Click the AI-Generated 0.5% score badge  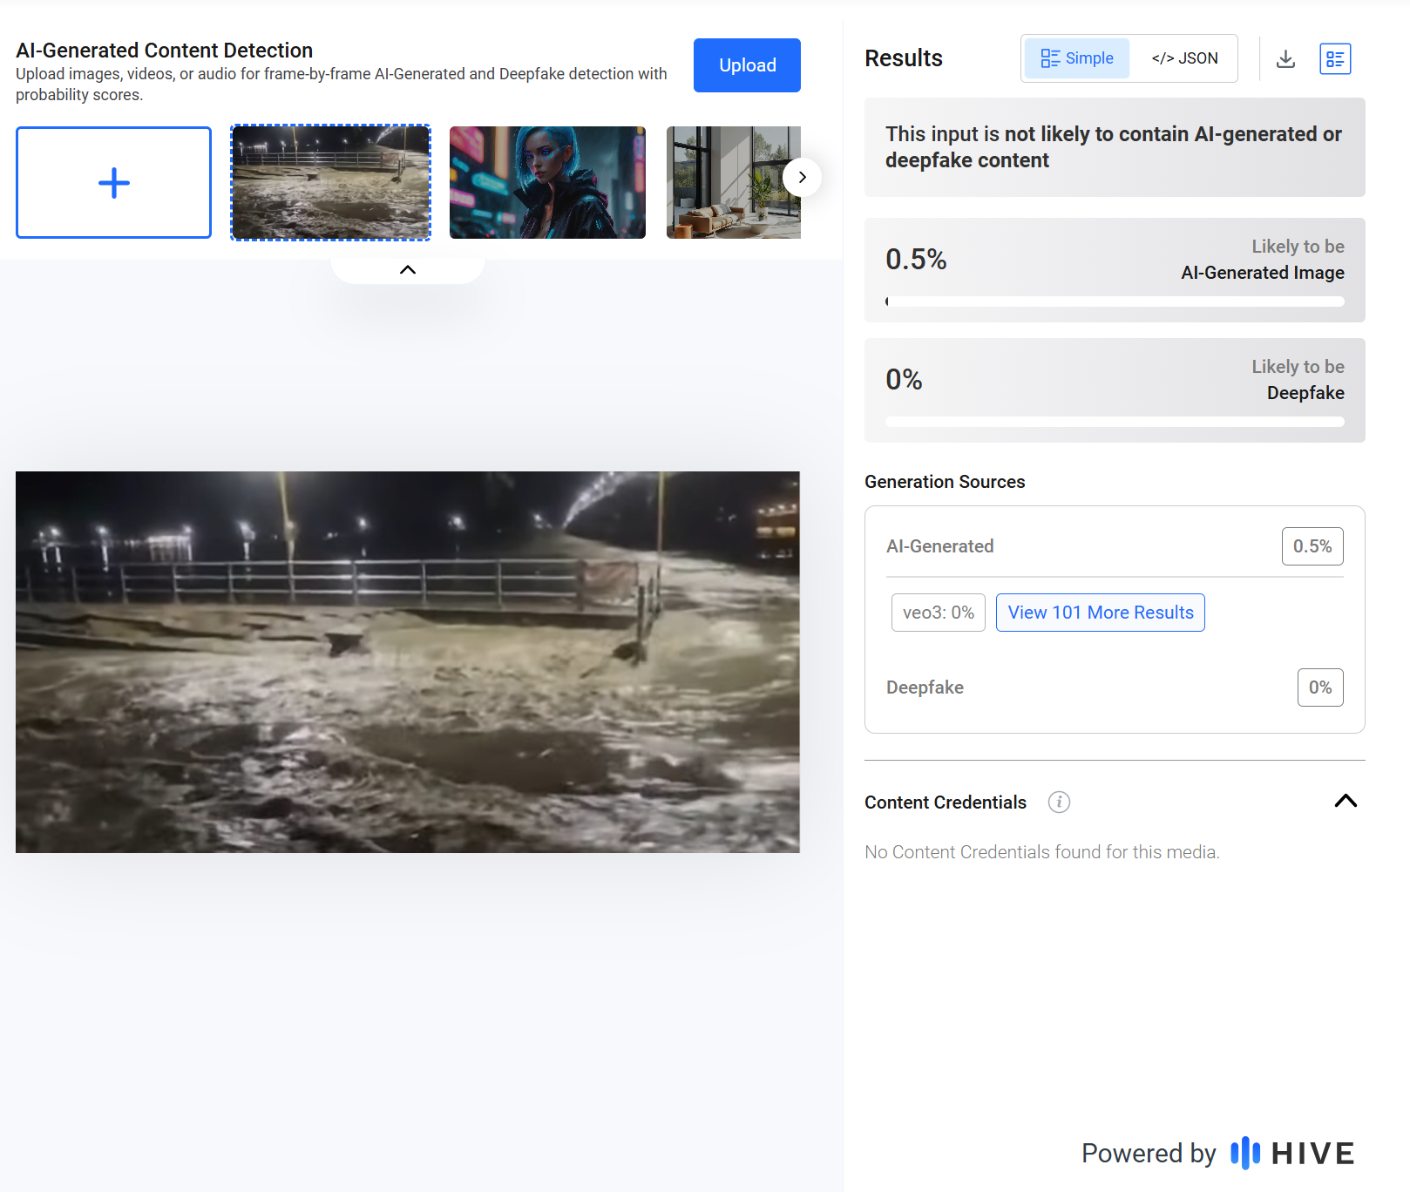pyautogui.click(x=1312, y=546)
